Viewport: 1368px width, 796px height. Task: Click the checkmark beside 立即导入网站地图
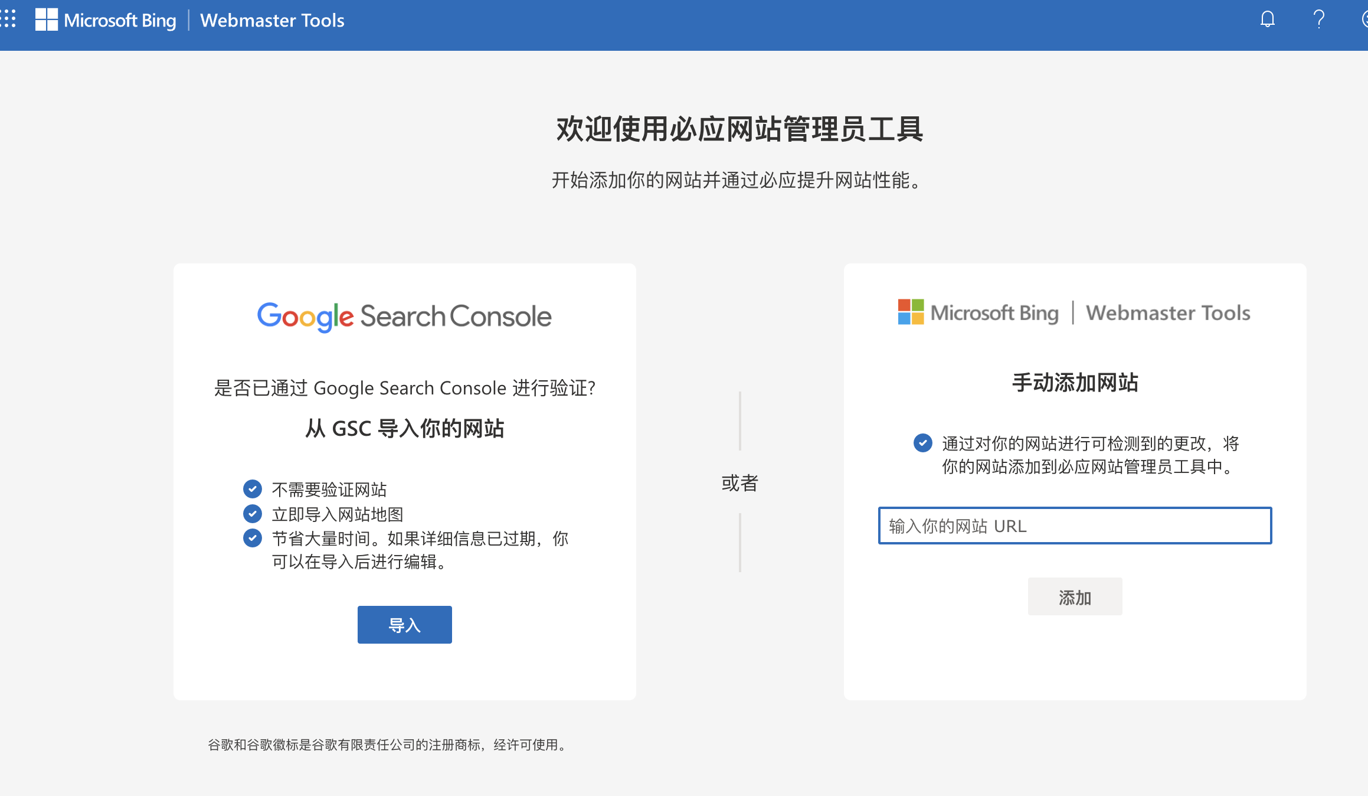tap(253, 514)
